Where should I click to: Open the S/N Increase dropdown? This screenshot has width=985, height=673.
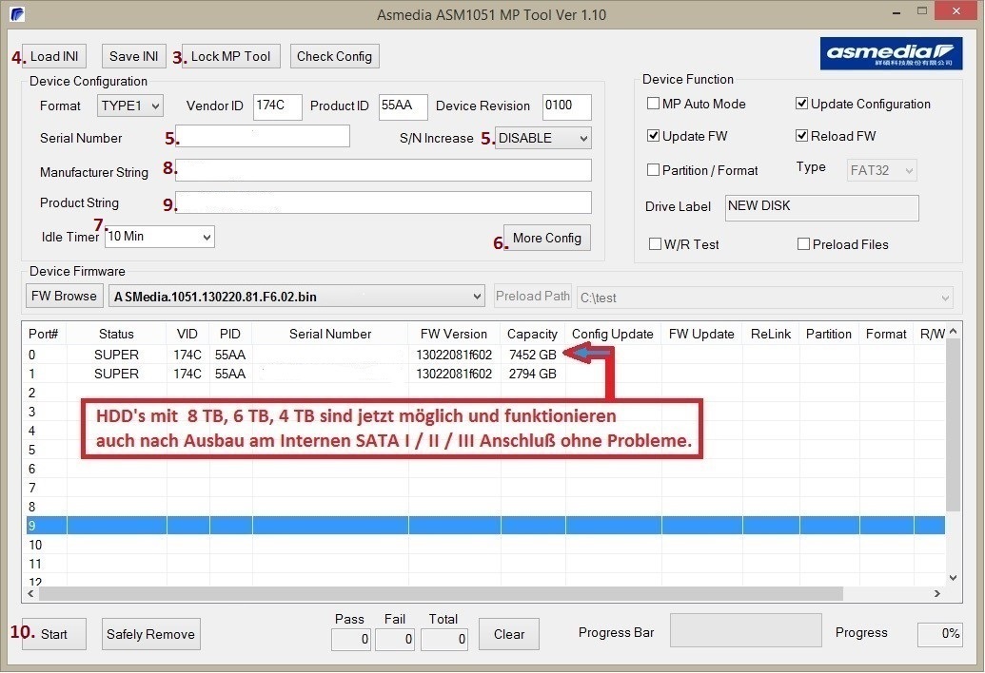[x=542, y=138]
